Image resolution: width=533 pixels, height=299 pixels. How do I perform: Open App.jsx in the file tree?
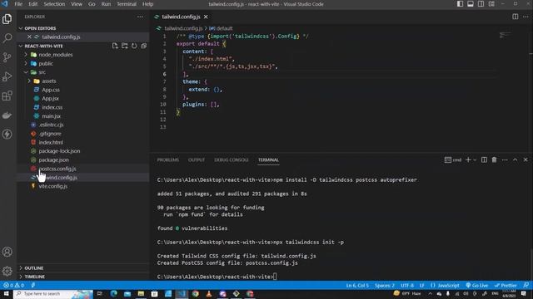(50, 98)
